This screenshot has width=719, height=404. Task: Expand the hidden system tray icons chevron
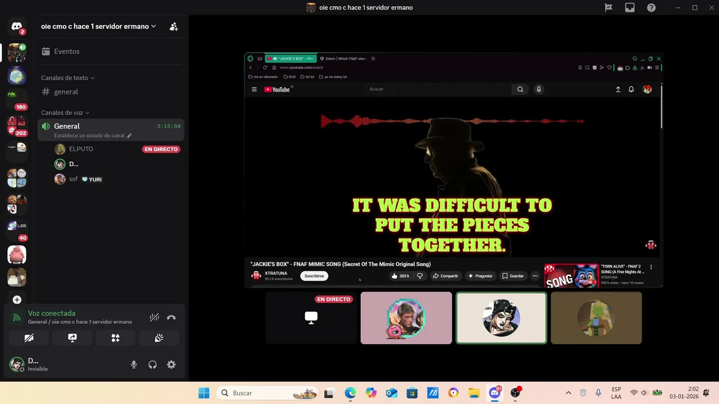[x=568, y=393]
